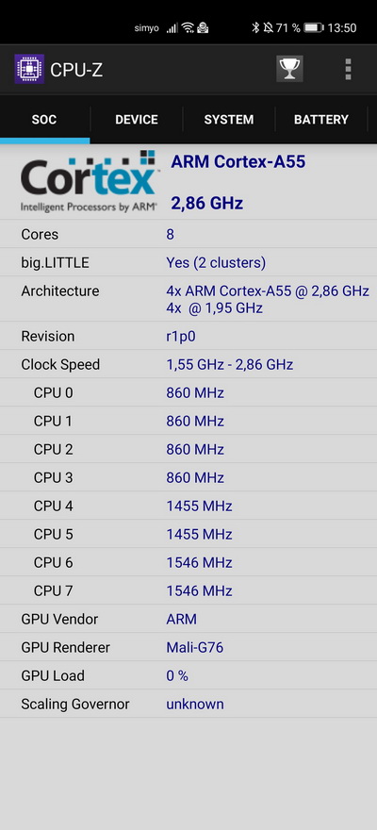The height and width of the screenshot is (830, 377).
Task: Tap the Architecture row
Action: [188, 299]
